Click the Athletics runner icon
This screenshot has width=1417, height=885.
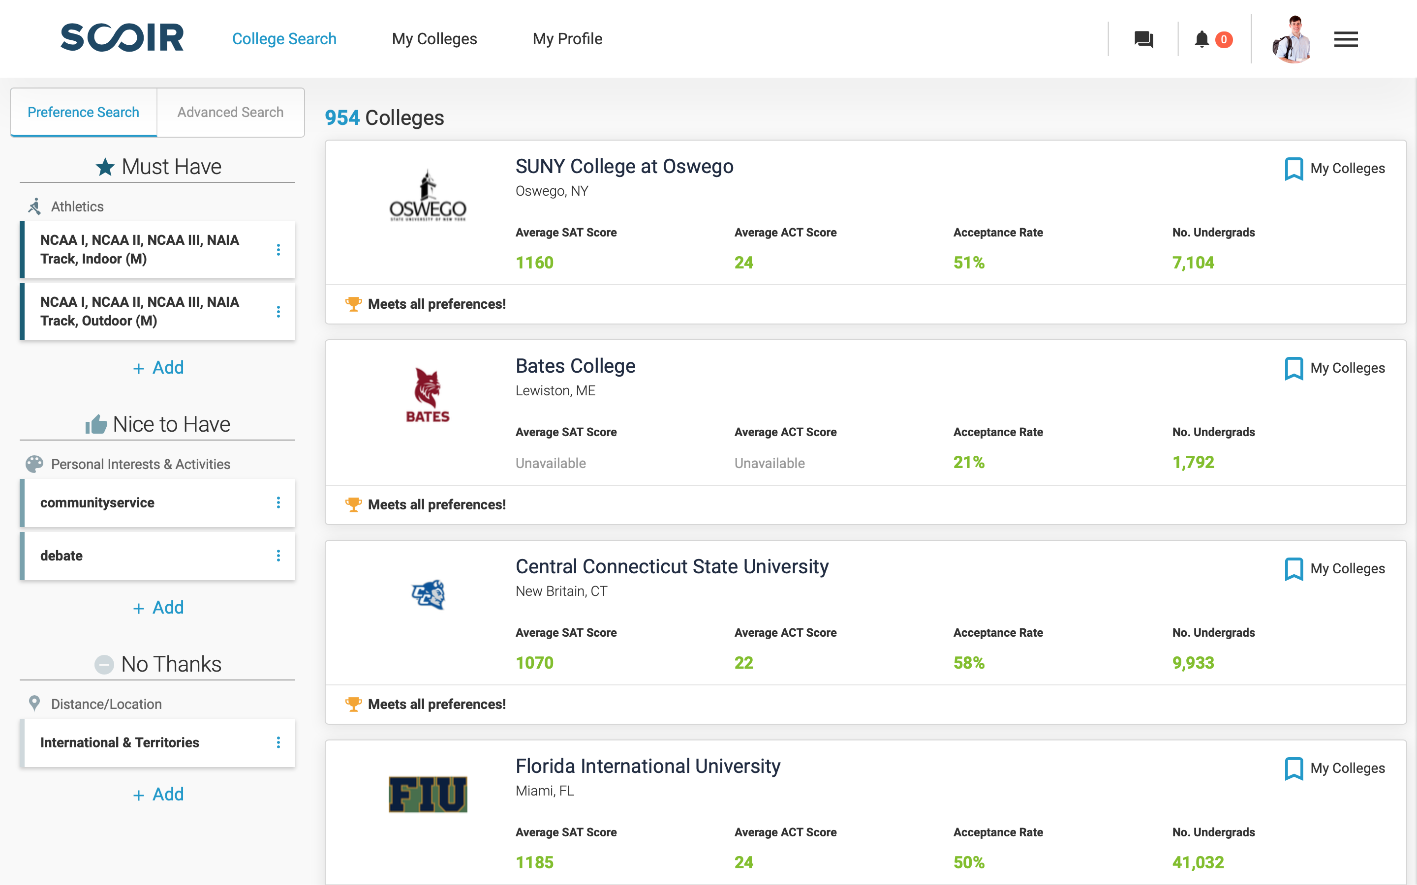(x=34, y=206)
